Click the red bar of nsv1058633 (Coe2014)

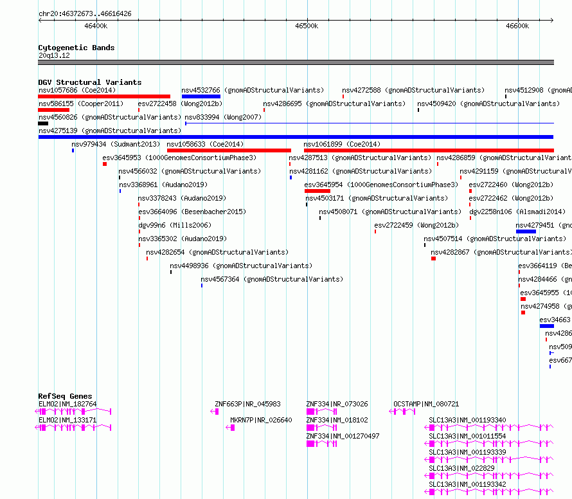229,150
